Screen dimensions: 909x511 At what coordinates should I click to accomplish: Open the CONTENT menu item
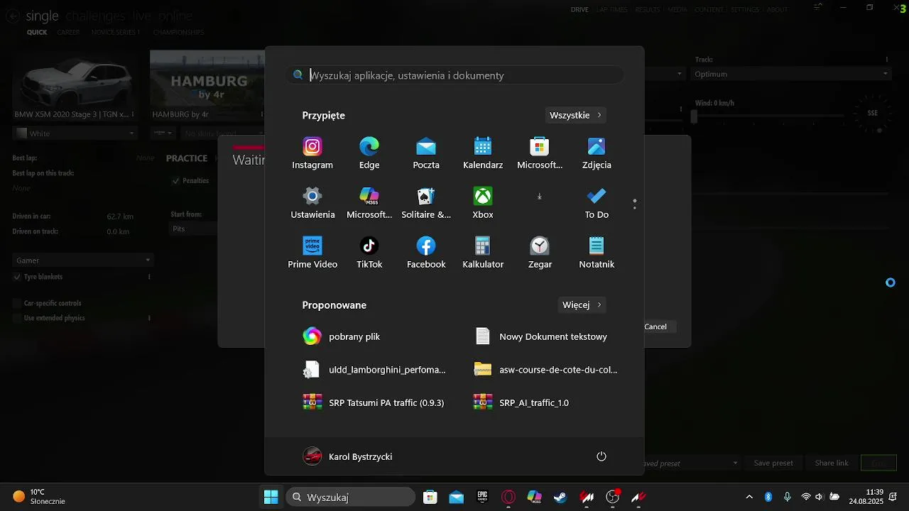709,10
